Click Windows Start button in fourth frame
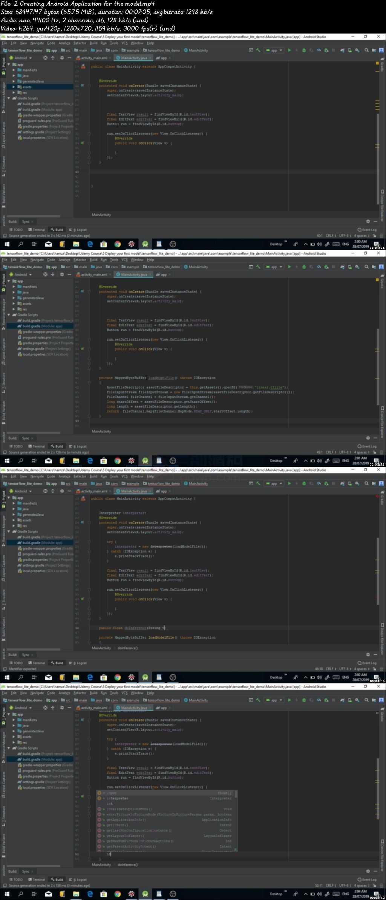This screenshot has height=900, width=386. pyautogui.click(x=7, y=894)
